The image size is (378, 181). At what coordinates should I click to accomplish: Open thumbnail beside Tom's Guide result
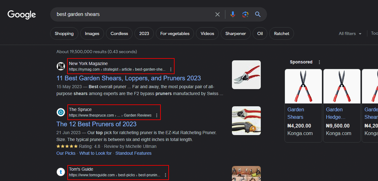point(246,173)
